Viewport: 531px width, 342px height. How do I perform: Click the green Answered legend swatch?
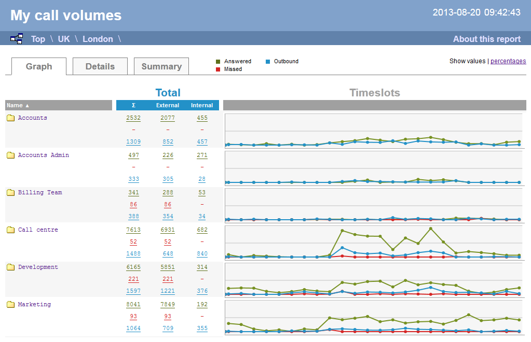click(x=218, y=62)
